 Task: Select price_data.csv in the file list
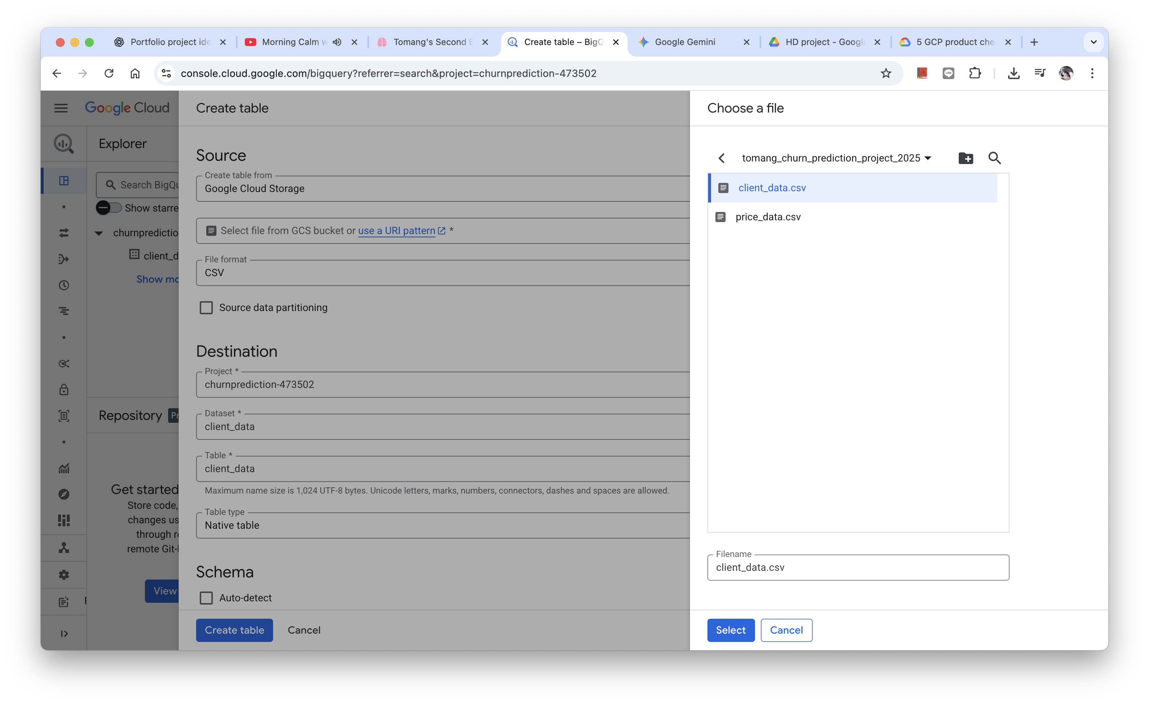852,217
